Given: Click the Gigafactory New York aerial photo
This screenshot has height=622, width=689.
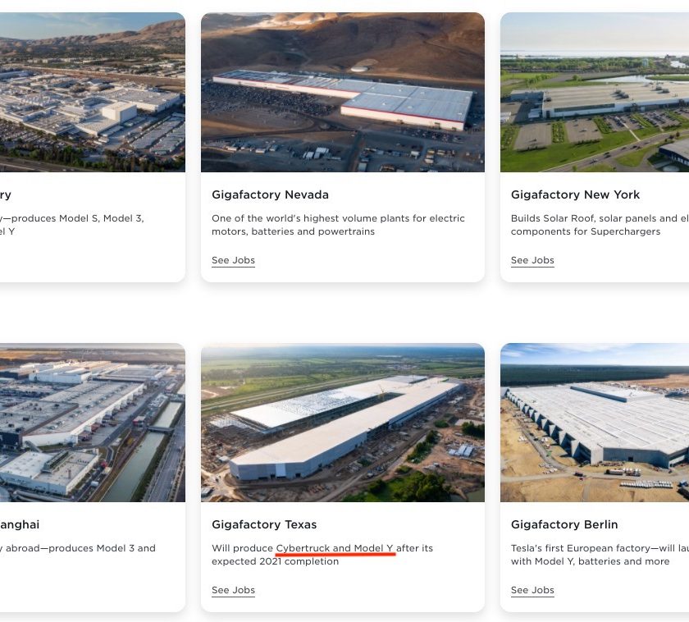Looking at the screenshot, I should point(595,92).
